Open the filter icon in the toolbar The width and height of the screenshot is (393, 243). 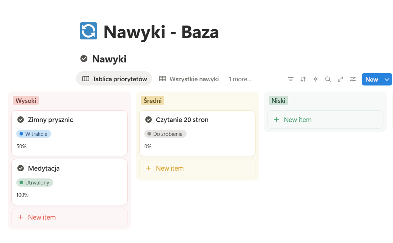291,79
